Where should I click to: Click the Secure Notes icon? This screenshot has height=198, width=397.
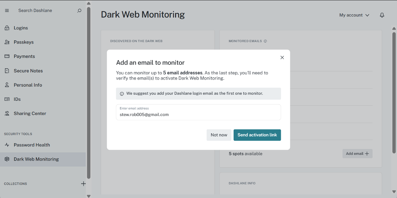7,71
